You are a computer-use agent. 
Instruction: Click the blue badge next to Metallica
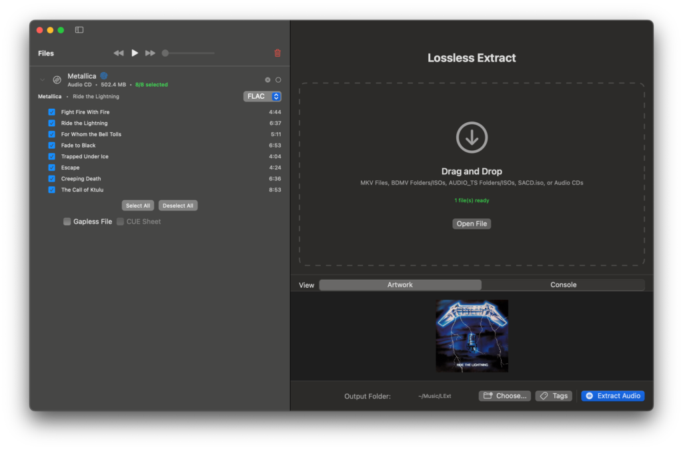(103, 76)
